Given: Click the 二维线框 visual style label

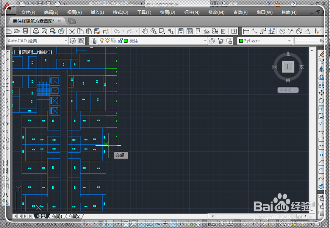Looking at the screenshot, I should pyautogui.click(x=42, y=52).
